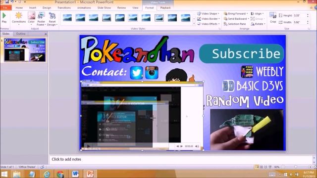Open the Bring Forward dropdown arrow

[x=247, y=13]
